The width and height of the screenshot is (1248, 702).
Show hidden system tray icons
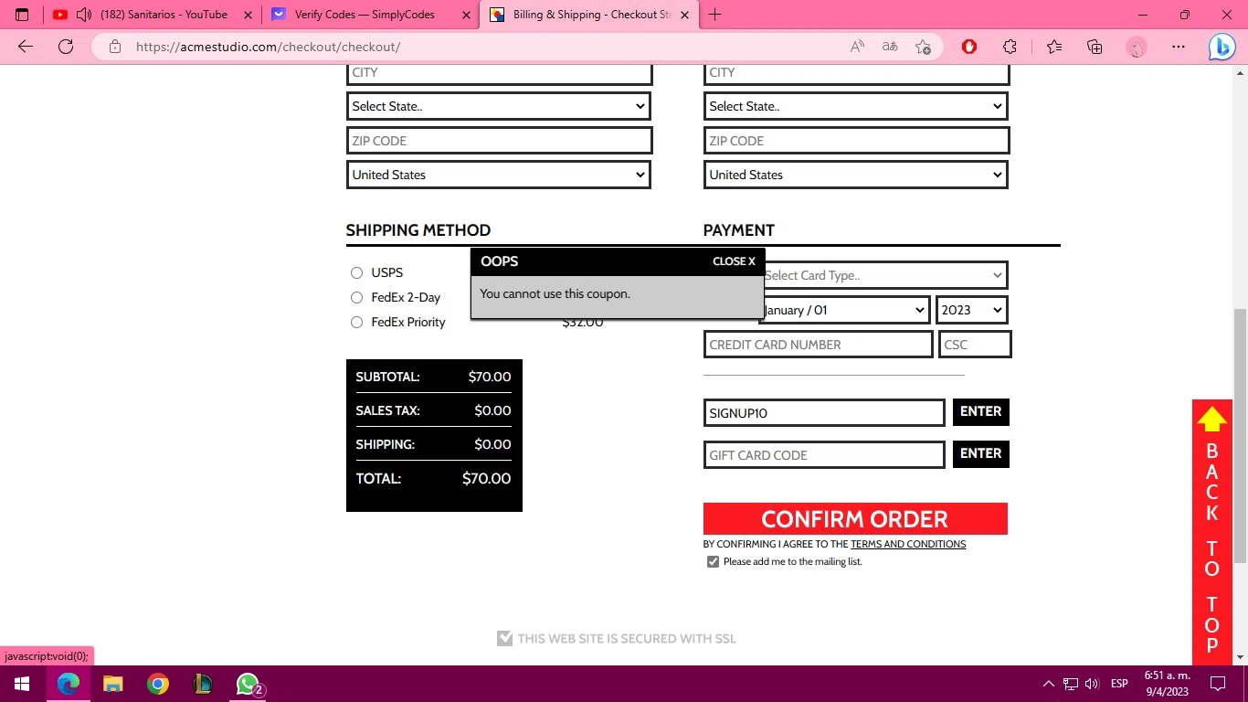pyautogui.click(x=1048, y=684)
